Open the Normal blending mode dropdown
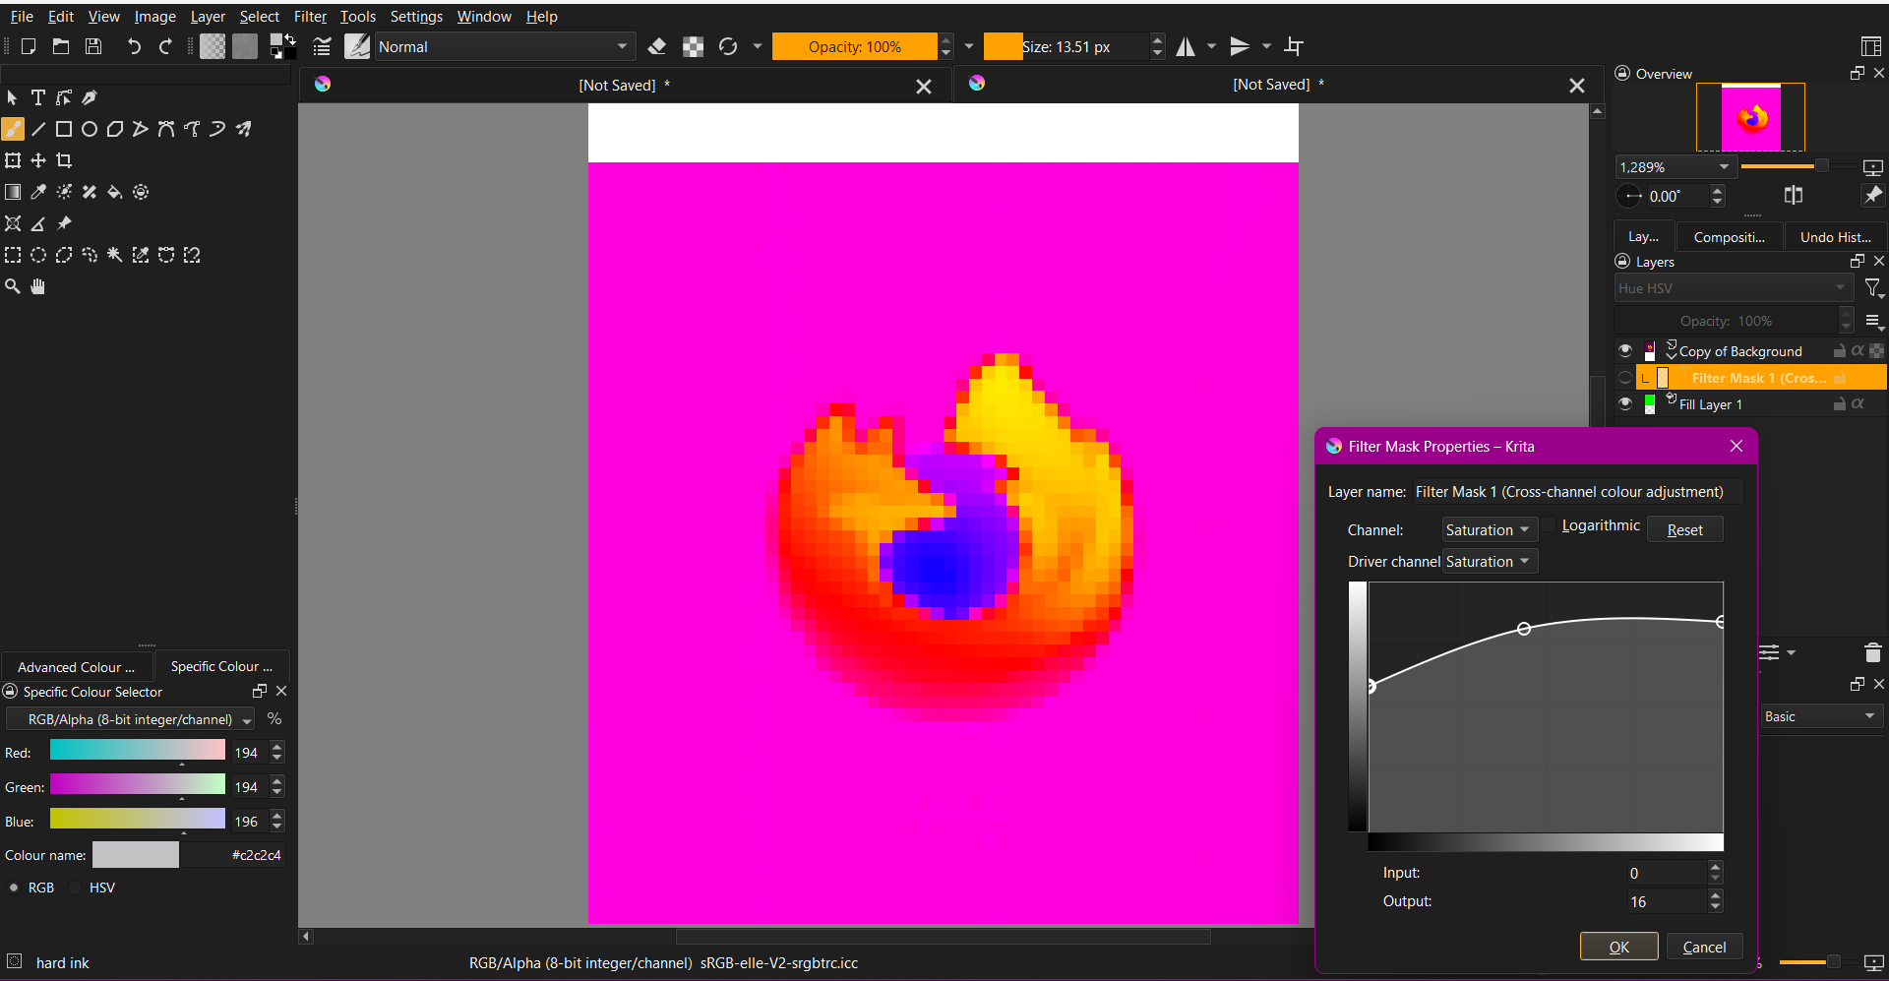This screenshot has width=1889, height=981. tap(502, 46)
